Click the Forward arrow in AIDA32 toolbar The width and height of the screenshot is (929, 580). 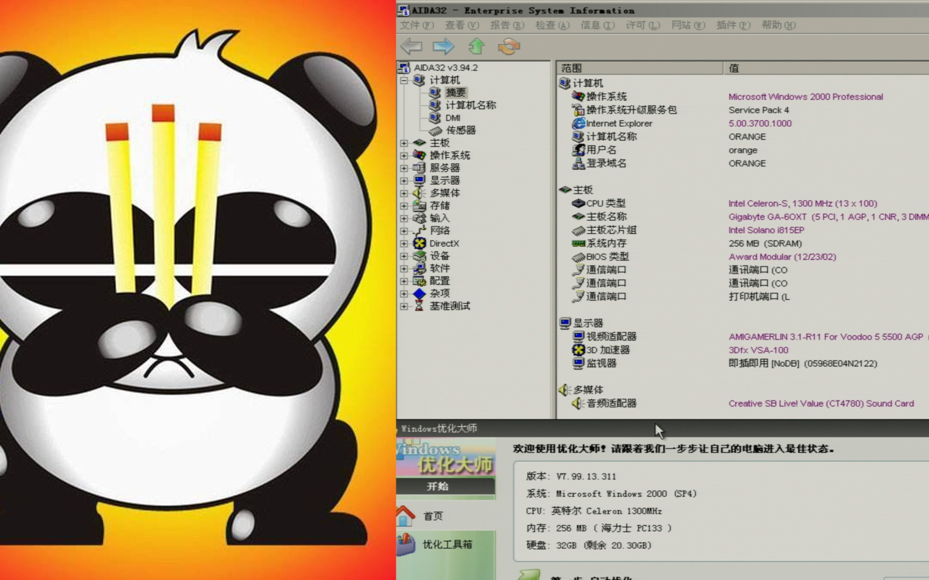444,46
